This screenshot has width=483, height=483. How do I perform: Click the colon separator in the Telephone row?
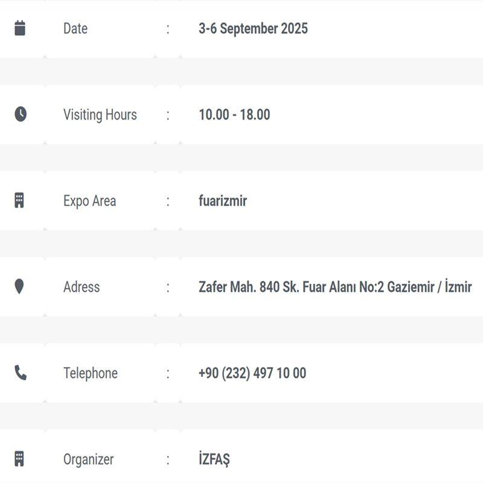click(x=168, y=373)
